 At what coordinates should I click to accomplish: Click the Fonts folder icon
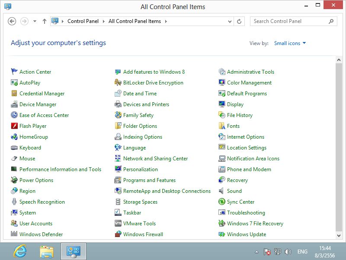pos(222,126)
